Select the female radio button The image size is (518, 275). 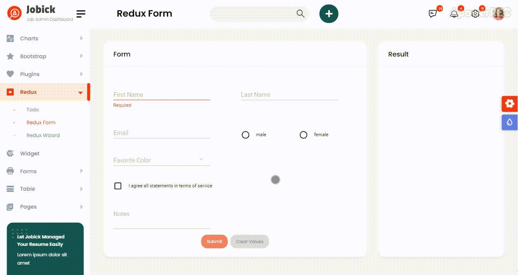304,135
